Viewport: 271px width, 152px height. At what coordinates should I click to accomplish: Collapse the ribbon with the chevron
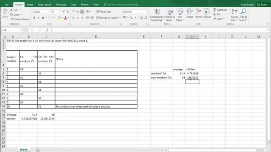coord(268,24)
